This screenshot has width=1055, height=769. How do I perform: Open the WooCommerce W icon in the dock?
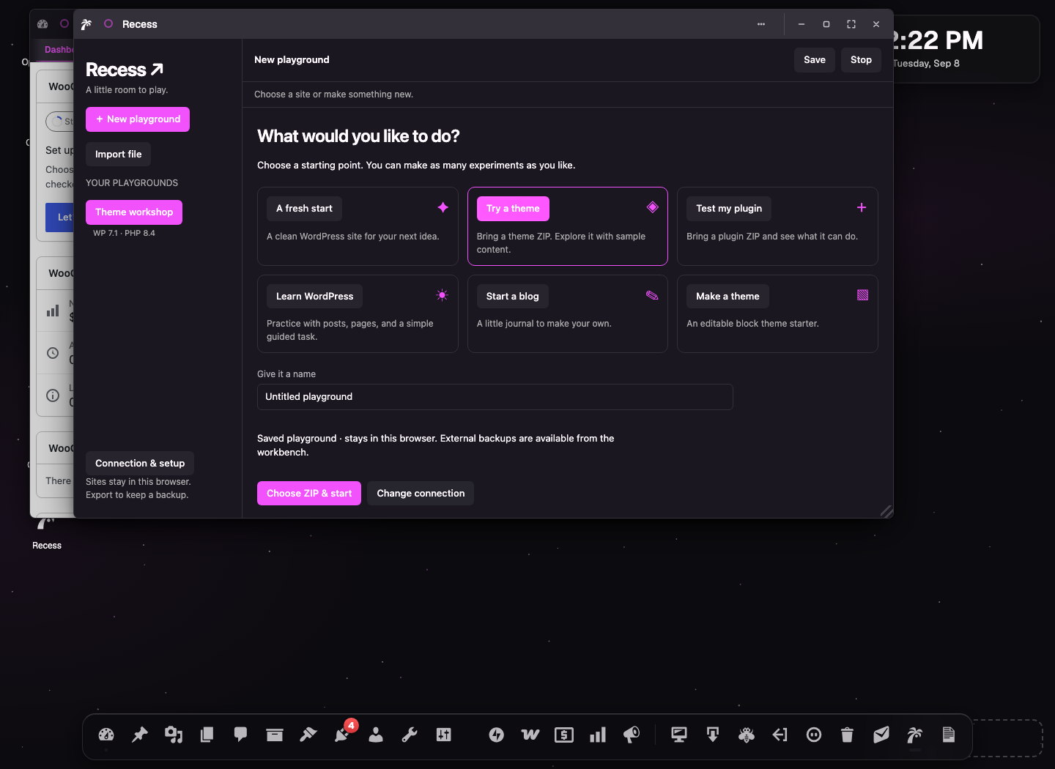[530, 735]
